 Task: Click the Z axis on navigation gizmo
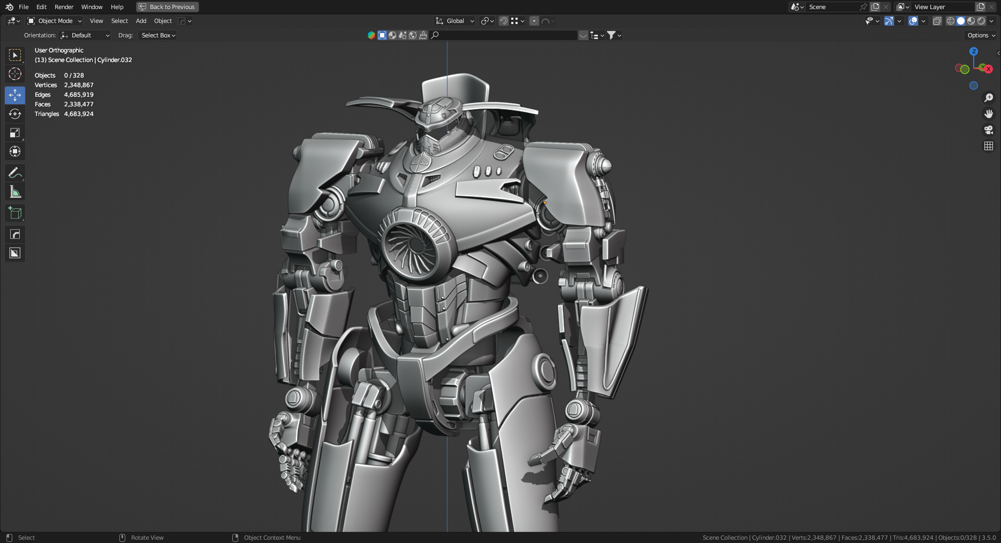(974, 51)
